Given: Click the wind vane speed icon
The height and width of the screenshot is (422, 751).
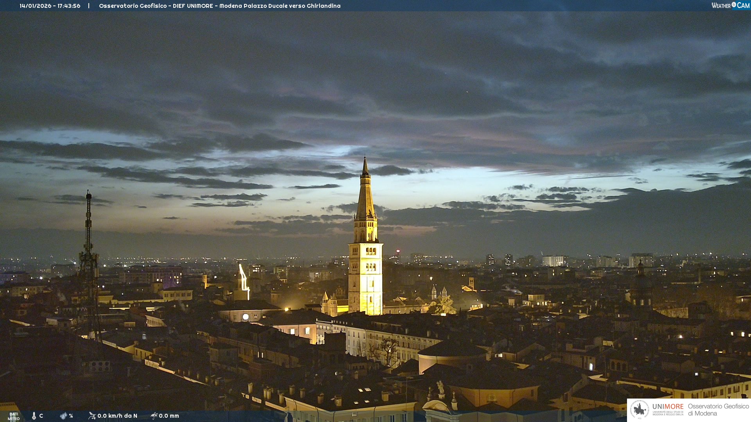Looking at the screenshot, I should point(92,416).
